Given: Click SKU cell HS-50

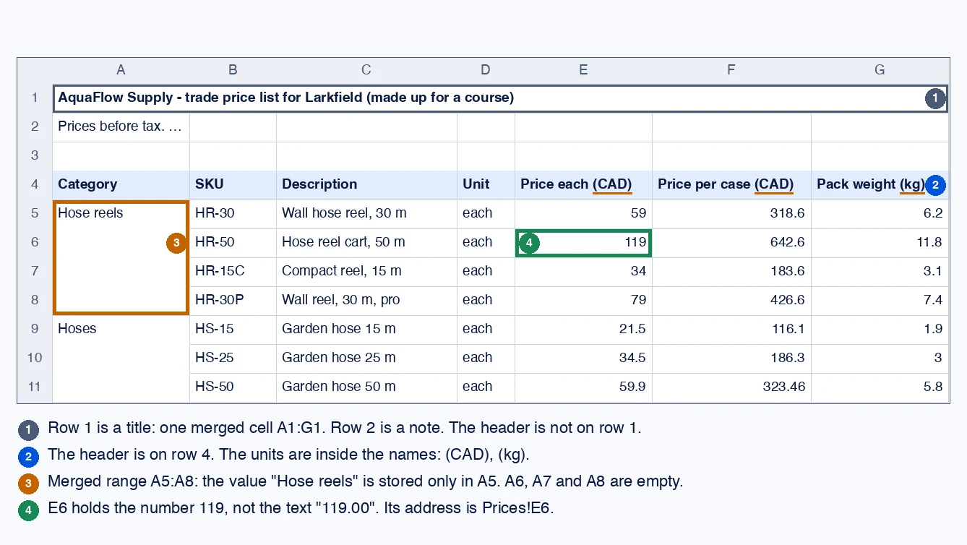Looking at the screenshot, I should (233, 387).
